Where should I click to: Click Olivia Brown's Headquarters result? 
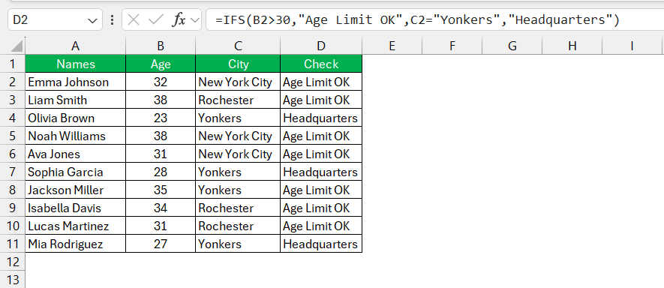coord(321,118)
